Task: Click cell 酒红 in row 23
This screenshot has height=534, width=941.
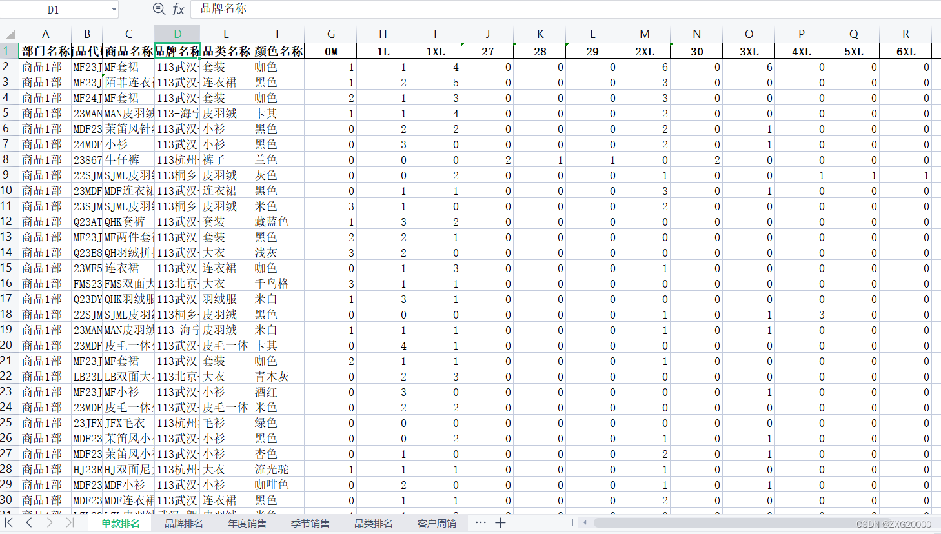Action: click(278, 391)
